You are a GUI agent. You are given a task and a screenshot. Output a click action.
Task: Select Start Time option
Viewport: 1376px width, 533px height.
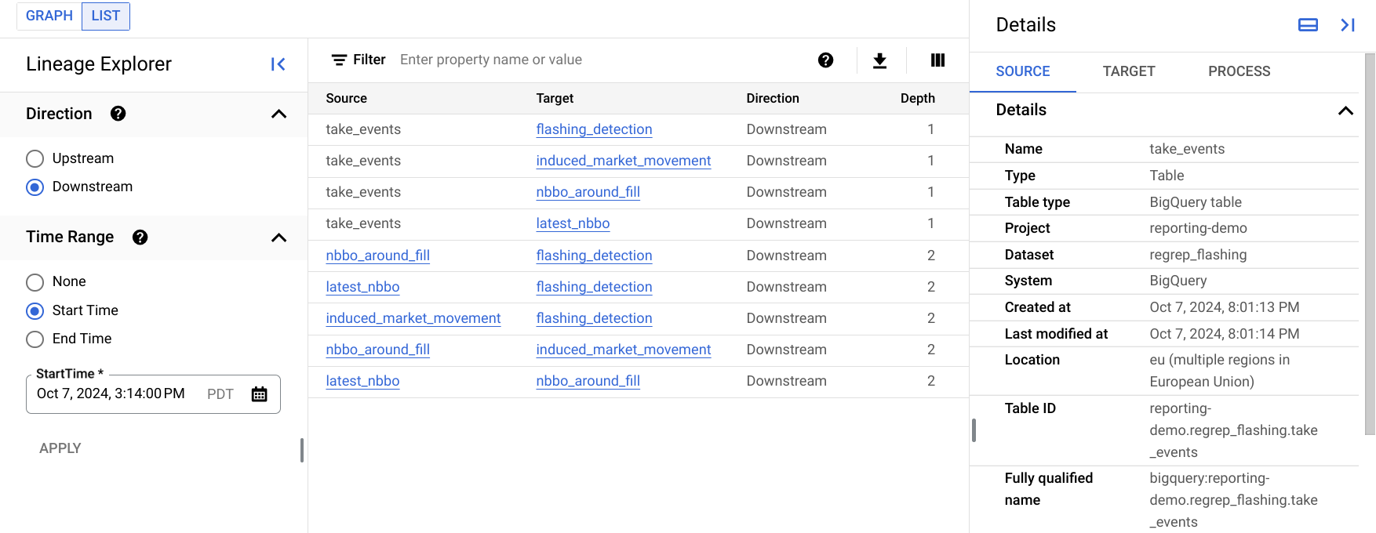[35, 311]
